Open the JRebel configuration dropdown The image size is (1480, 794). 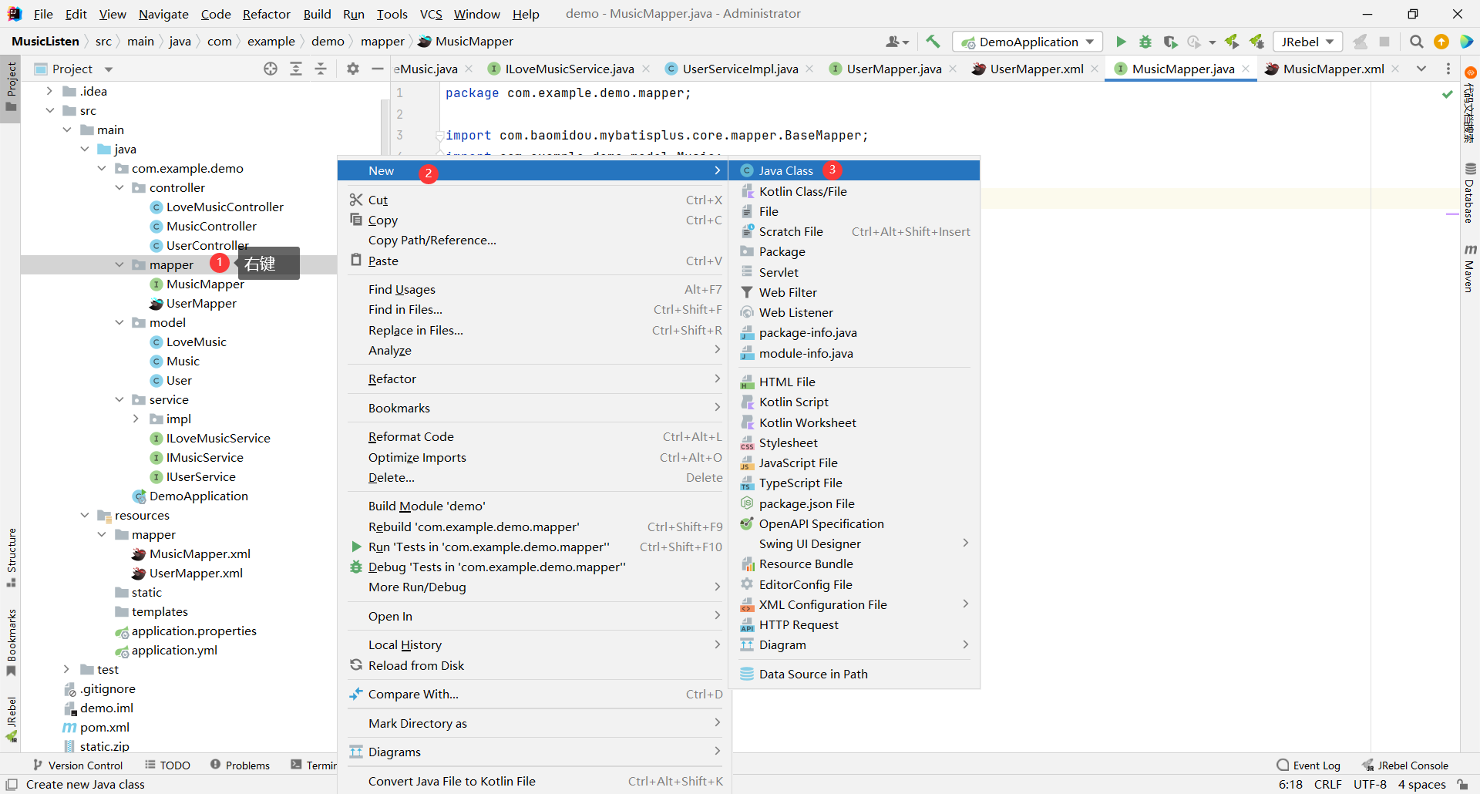pyautogui.click(x=1308, y=42)
